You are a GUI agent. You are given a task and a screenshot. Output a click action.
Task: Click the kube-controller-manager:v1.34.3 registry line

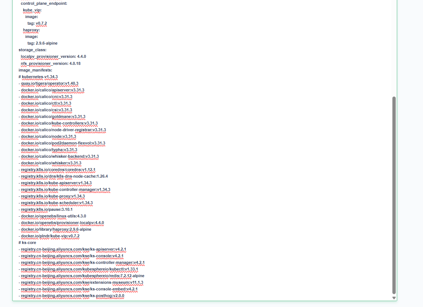65,189
